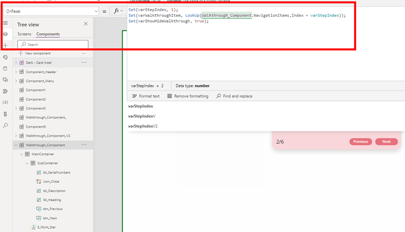This screenshot has height=232, width=405.
Task: Switch to the Components tab
Action: (48, 34)
